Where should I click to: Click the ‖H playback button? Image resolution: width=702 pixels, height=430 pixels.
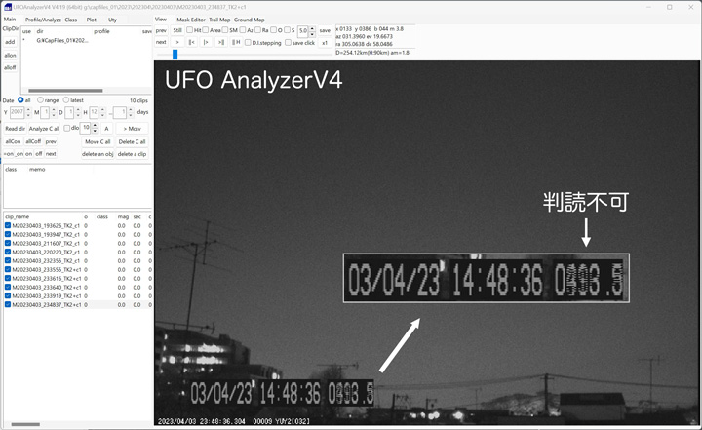point(236,42)
